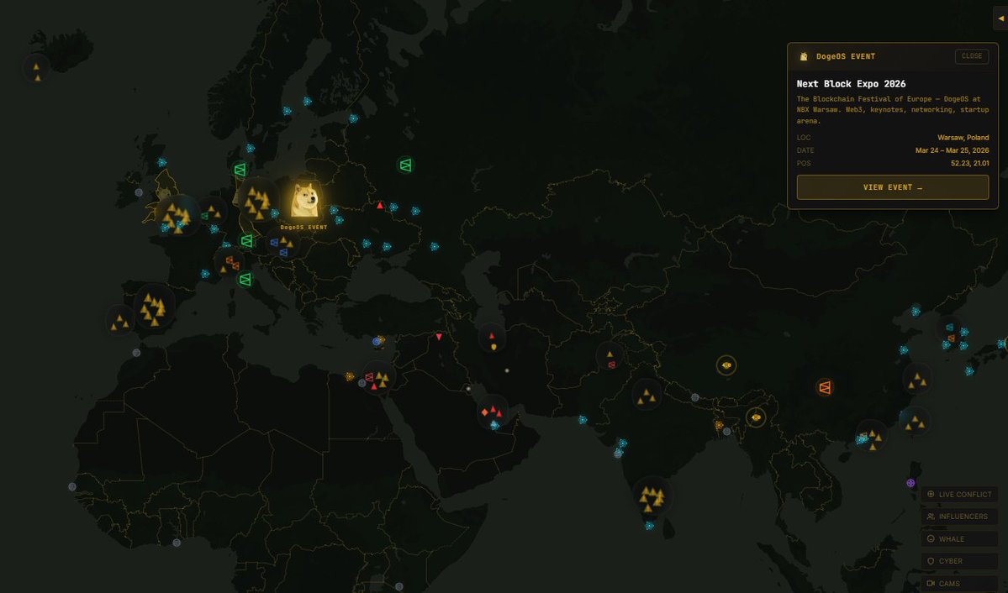Click the grey dot marker in Morocco
Viewport: 1008px width, 593px height.
pos(136,353)
